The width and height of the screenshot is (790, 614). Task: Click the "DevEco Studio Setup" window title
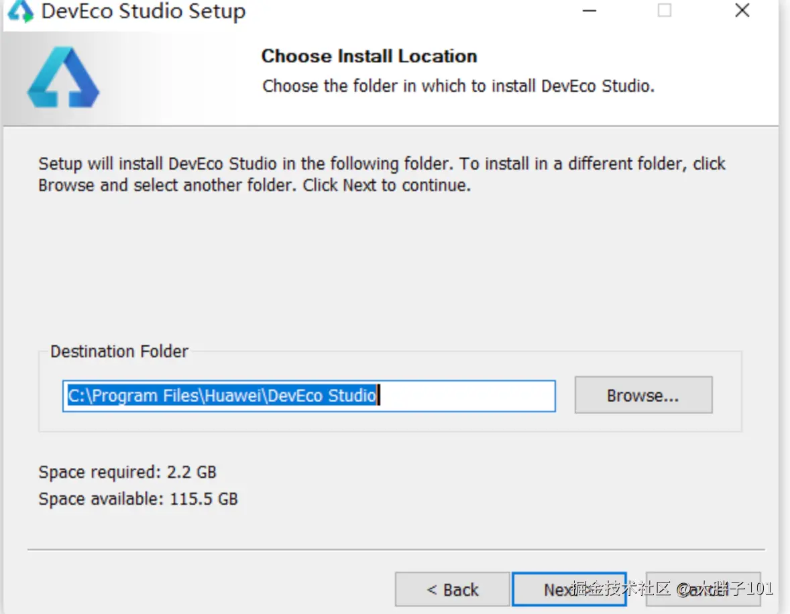coord(144,11)
